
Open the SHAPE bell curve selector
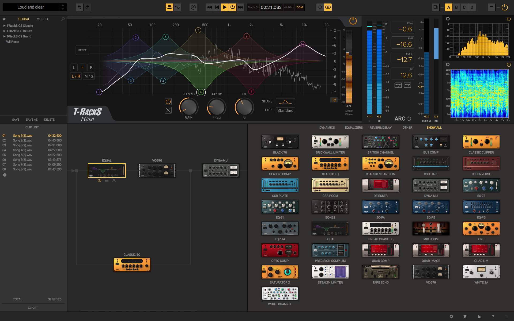coord(285,102)
